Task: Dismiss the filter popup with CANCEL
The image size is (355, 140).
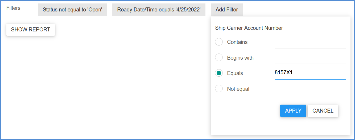Action: click(323, 111)
